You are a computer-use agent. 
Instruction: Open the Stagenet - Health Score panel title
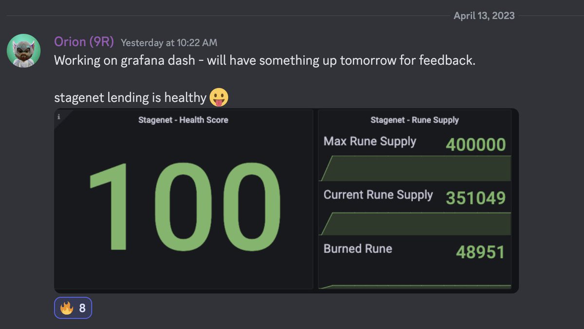tap(183, 120)
